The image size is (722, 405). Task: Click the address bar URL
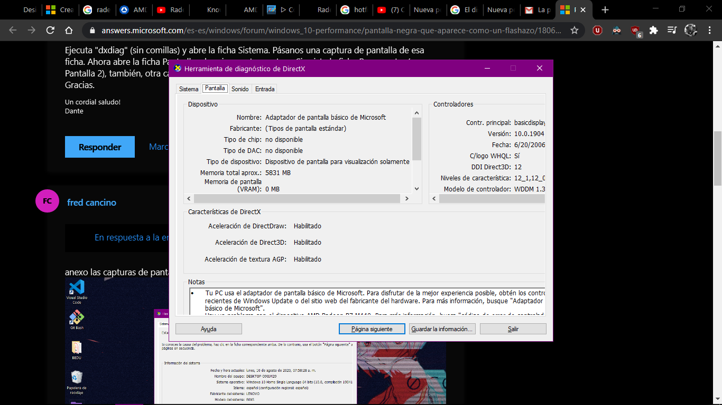(331, 31)
